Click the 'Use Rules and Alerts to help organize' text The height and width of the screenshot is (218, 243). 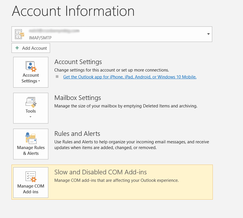132,144
